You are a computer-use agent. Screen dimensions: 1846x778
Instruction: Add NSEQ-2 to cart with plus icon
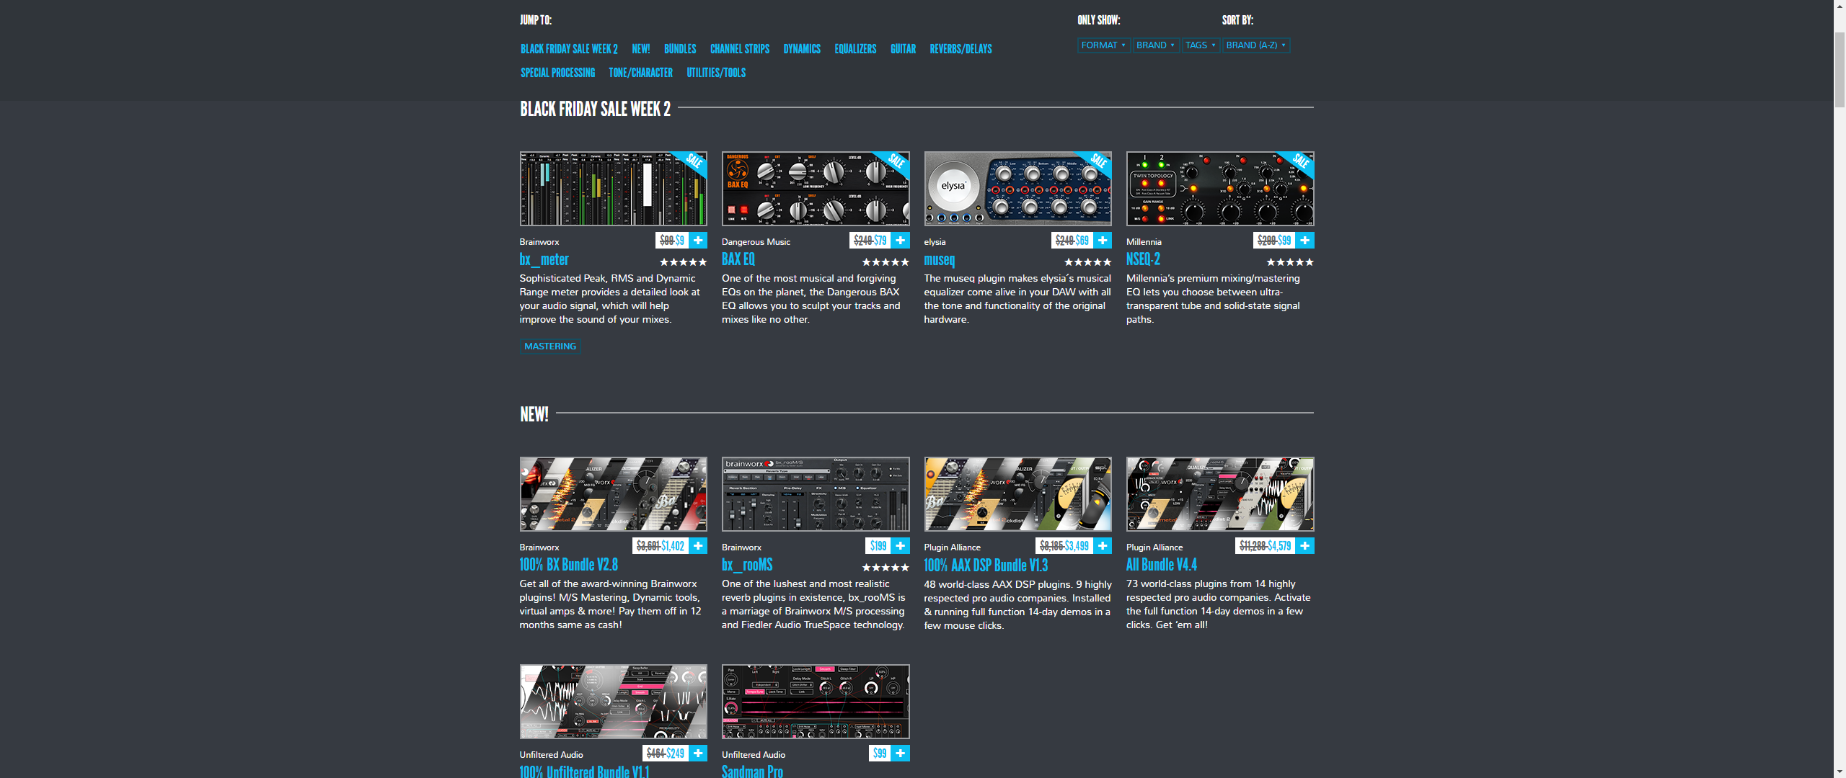click(1305, 240)
